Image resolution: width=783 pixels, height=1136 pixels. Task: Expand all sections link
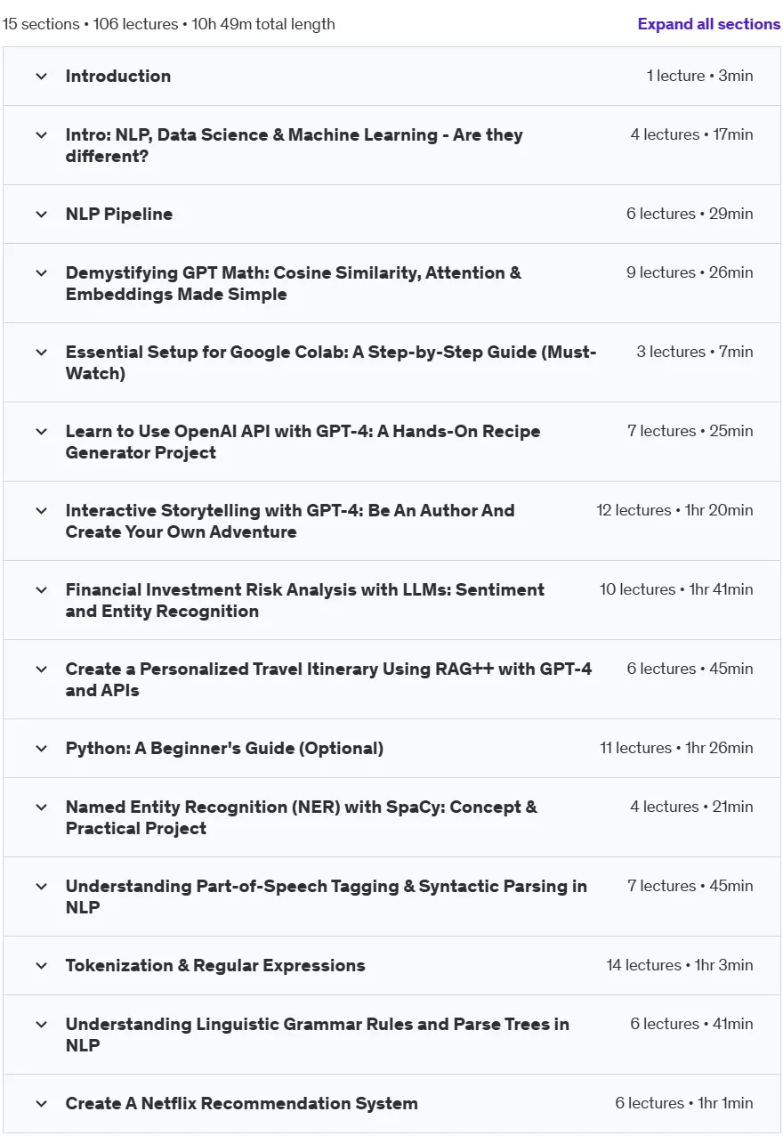709,24
